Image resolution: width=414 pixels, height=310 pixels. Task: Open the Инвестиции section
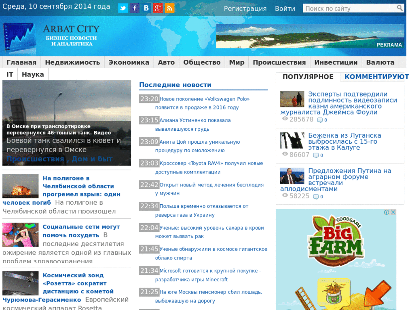[336, 63]
